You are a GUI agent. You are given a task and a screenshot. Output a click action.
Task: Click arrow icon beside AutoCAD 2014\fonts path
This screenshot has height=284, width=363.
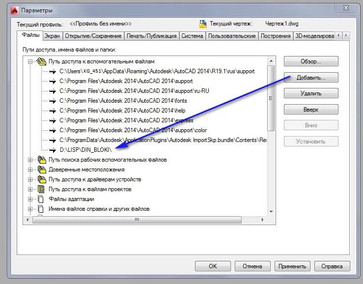click(x=53, y=101)
